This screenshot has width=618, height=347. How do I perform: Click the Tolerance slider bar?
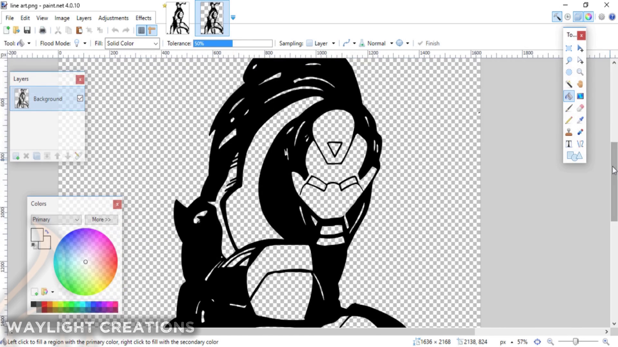pos(233,43)
